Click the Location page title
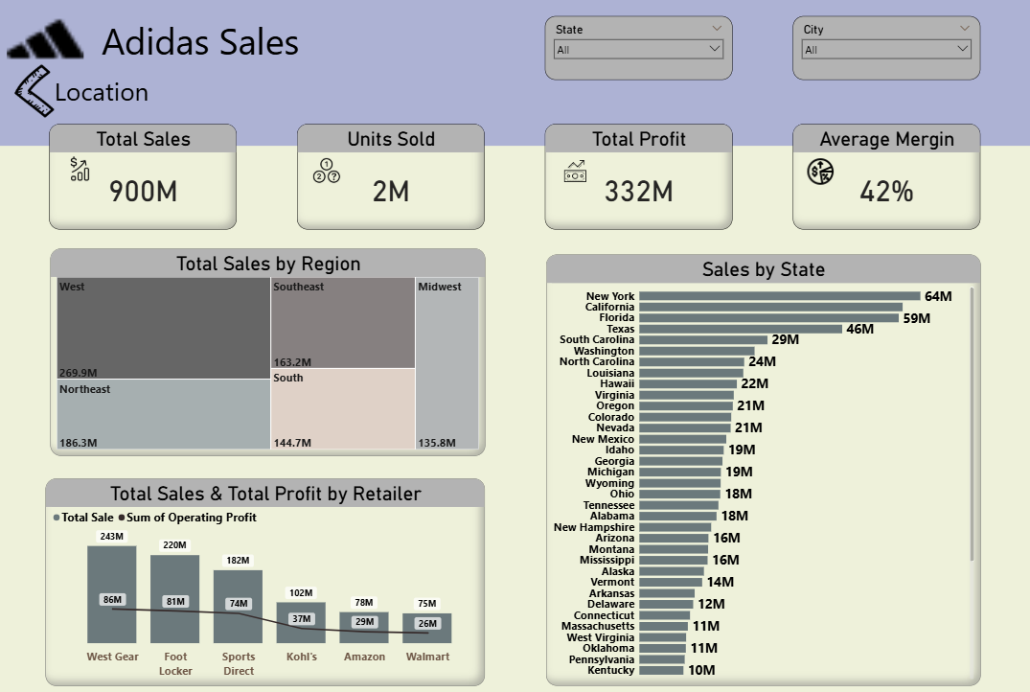The image size is (1030, 692). click(102, 93)
